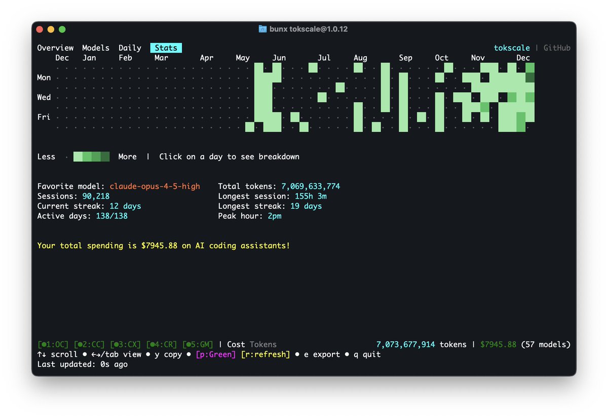This screenshot has height=418, width=608.
Task: Click the green $7945.88 footer cost
Action: pos(498,345)
